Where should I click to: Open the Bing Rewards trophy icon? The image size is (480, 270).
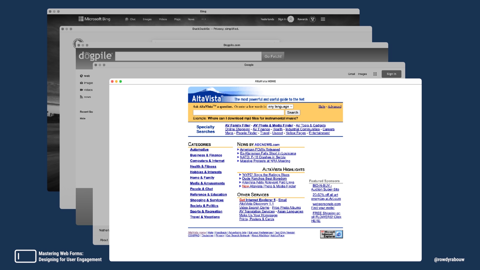pos(312,19)
